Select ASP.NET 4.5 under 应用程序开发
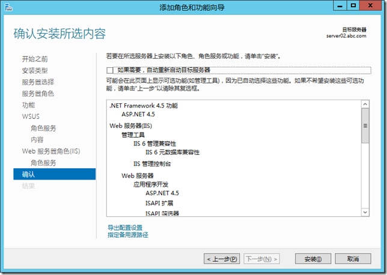 pos(162,193)
